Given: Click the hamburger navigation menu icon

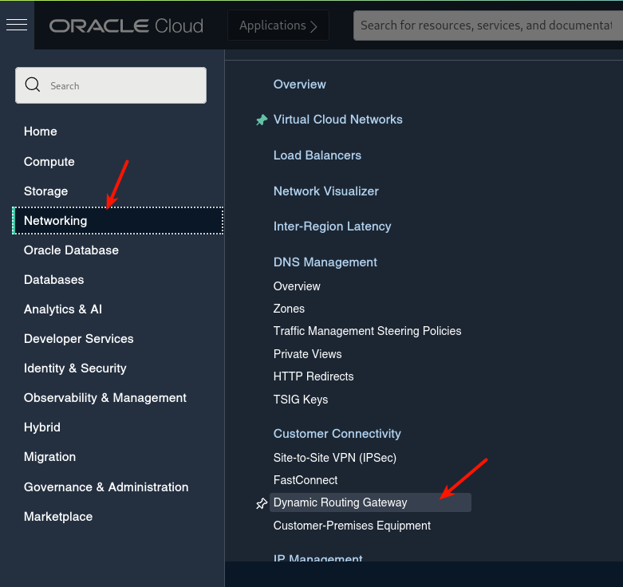Looking at the screenshot, I should tap(17, 25).
